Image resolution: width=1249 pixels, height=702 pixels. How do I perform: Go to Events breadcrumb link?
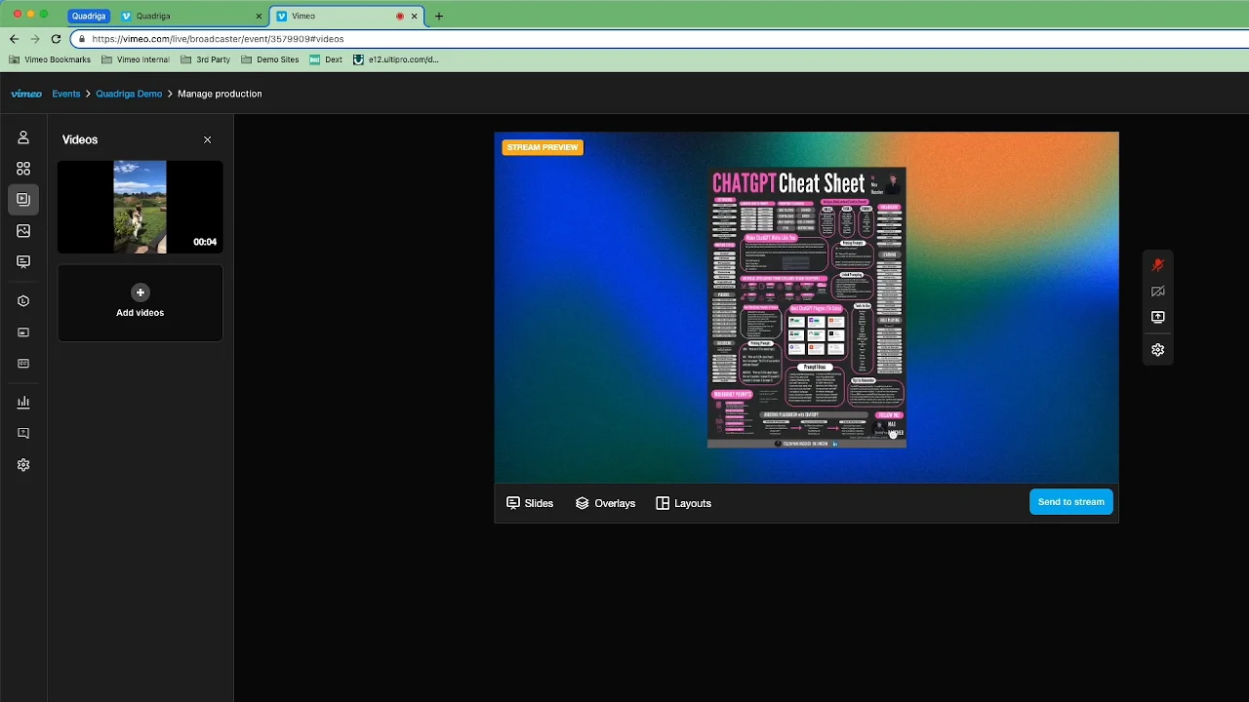[x=66, y=94]
